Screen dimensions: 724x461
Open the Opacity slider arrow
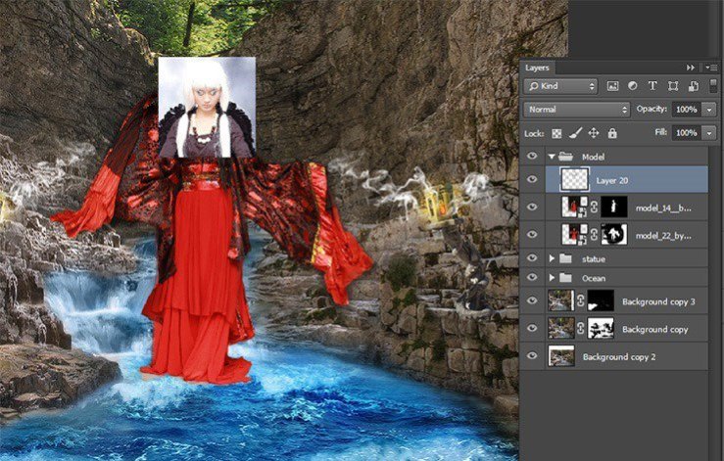[x=708, y=110]
